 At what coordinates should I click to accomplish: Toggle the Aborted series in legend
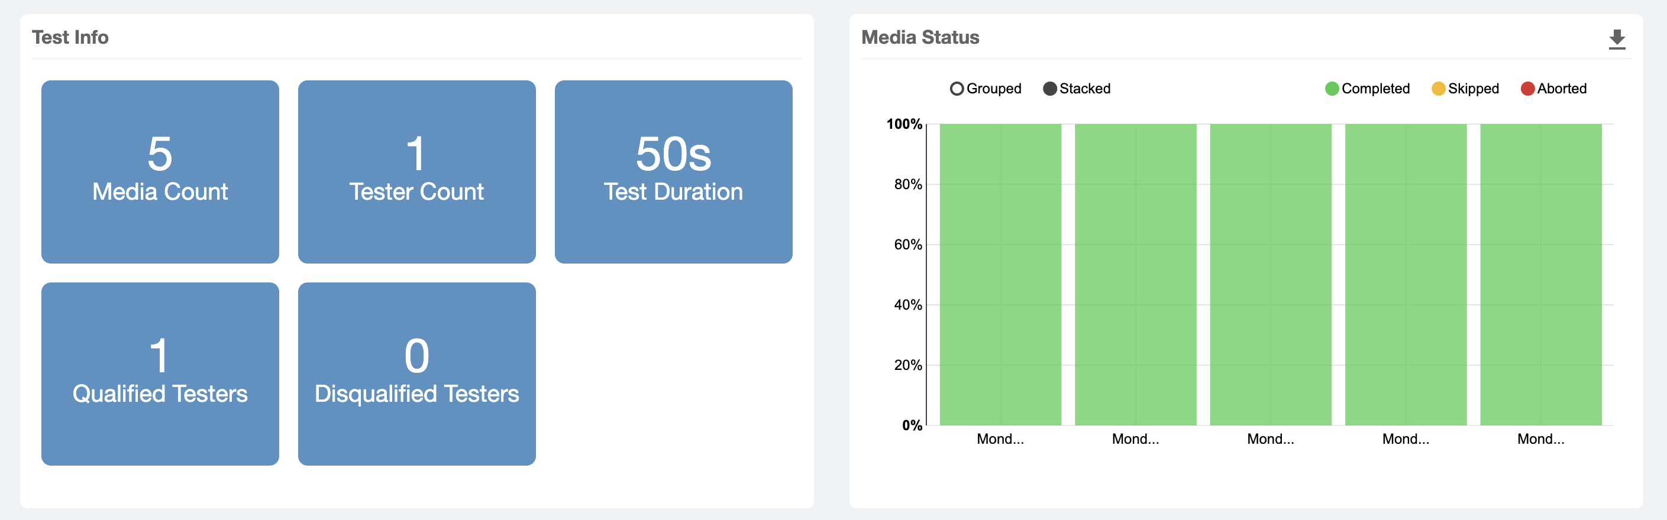pos(1554,89)
